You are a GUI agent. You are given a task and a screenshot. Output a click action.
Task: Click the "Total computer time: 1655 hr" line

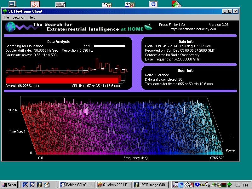(x=179, y=84)
